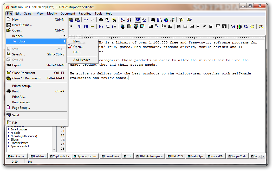Select Special symbol library item
This screenshot has width=273, height=171.
click(20, 146)
